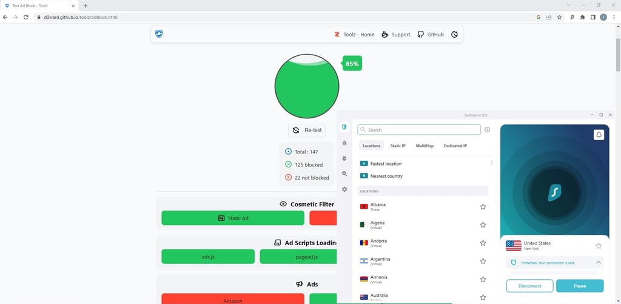
Task: Select Fastest location entry
Action: click(x=423, y=163)
